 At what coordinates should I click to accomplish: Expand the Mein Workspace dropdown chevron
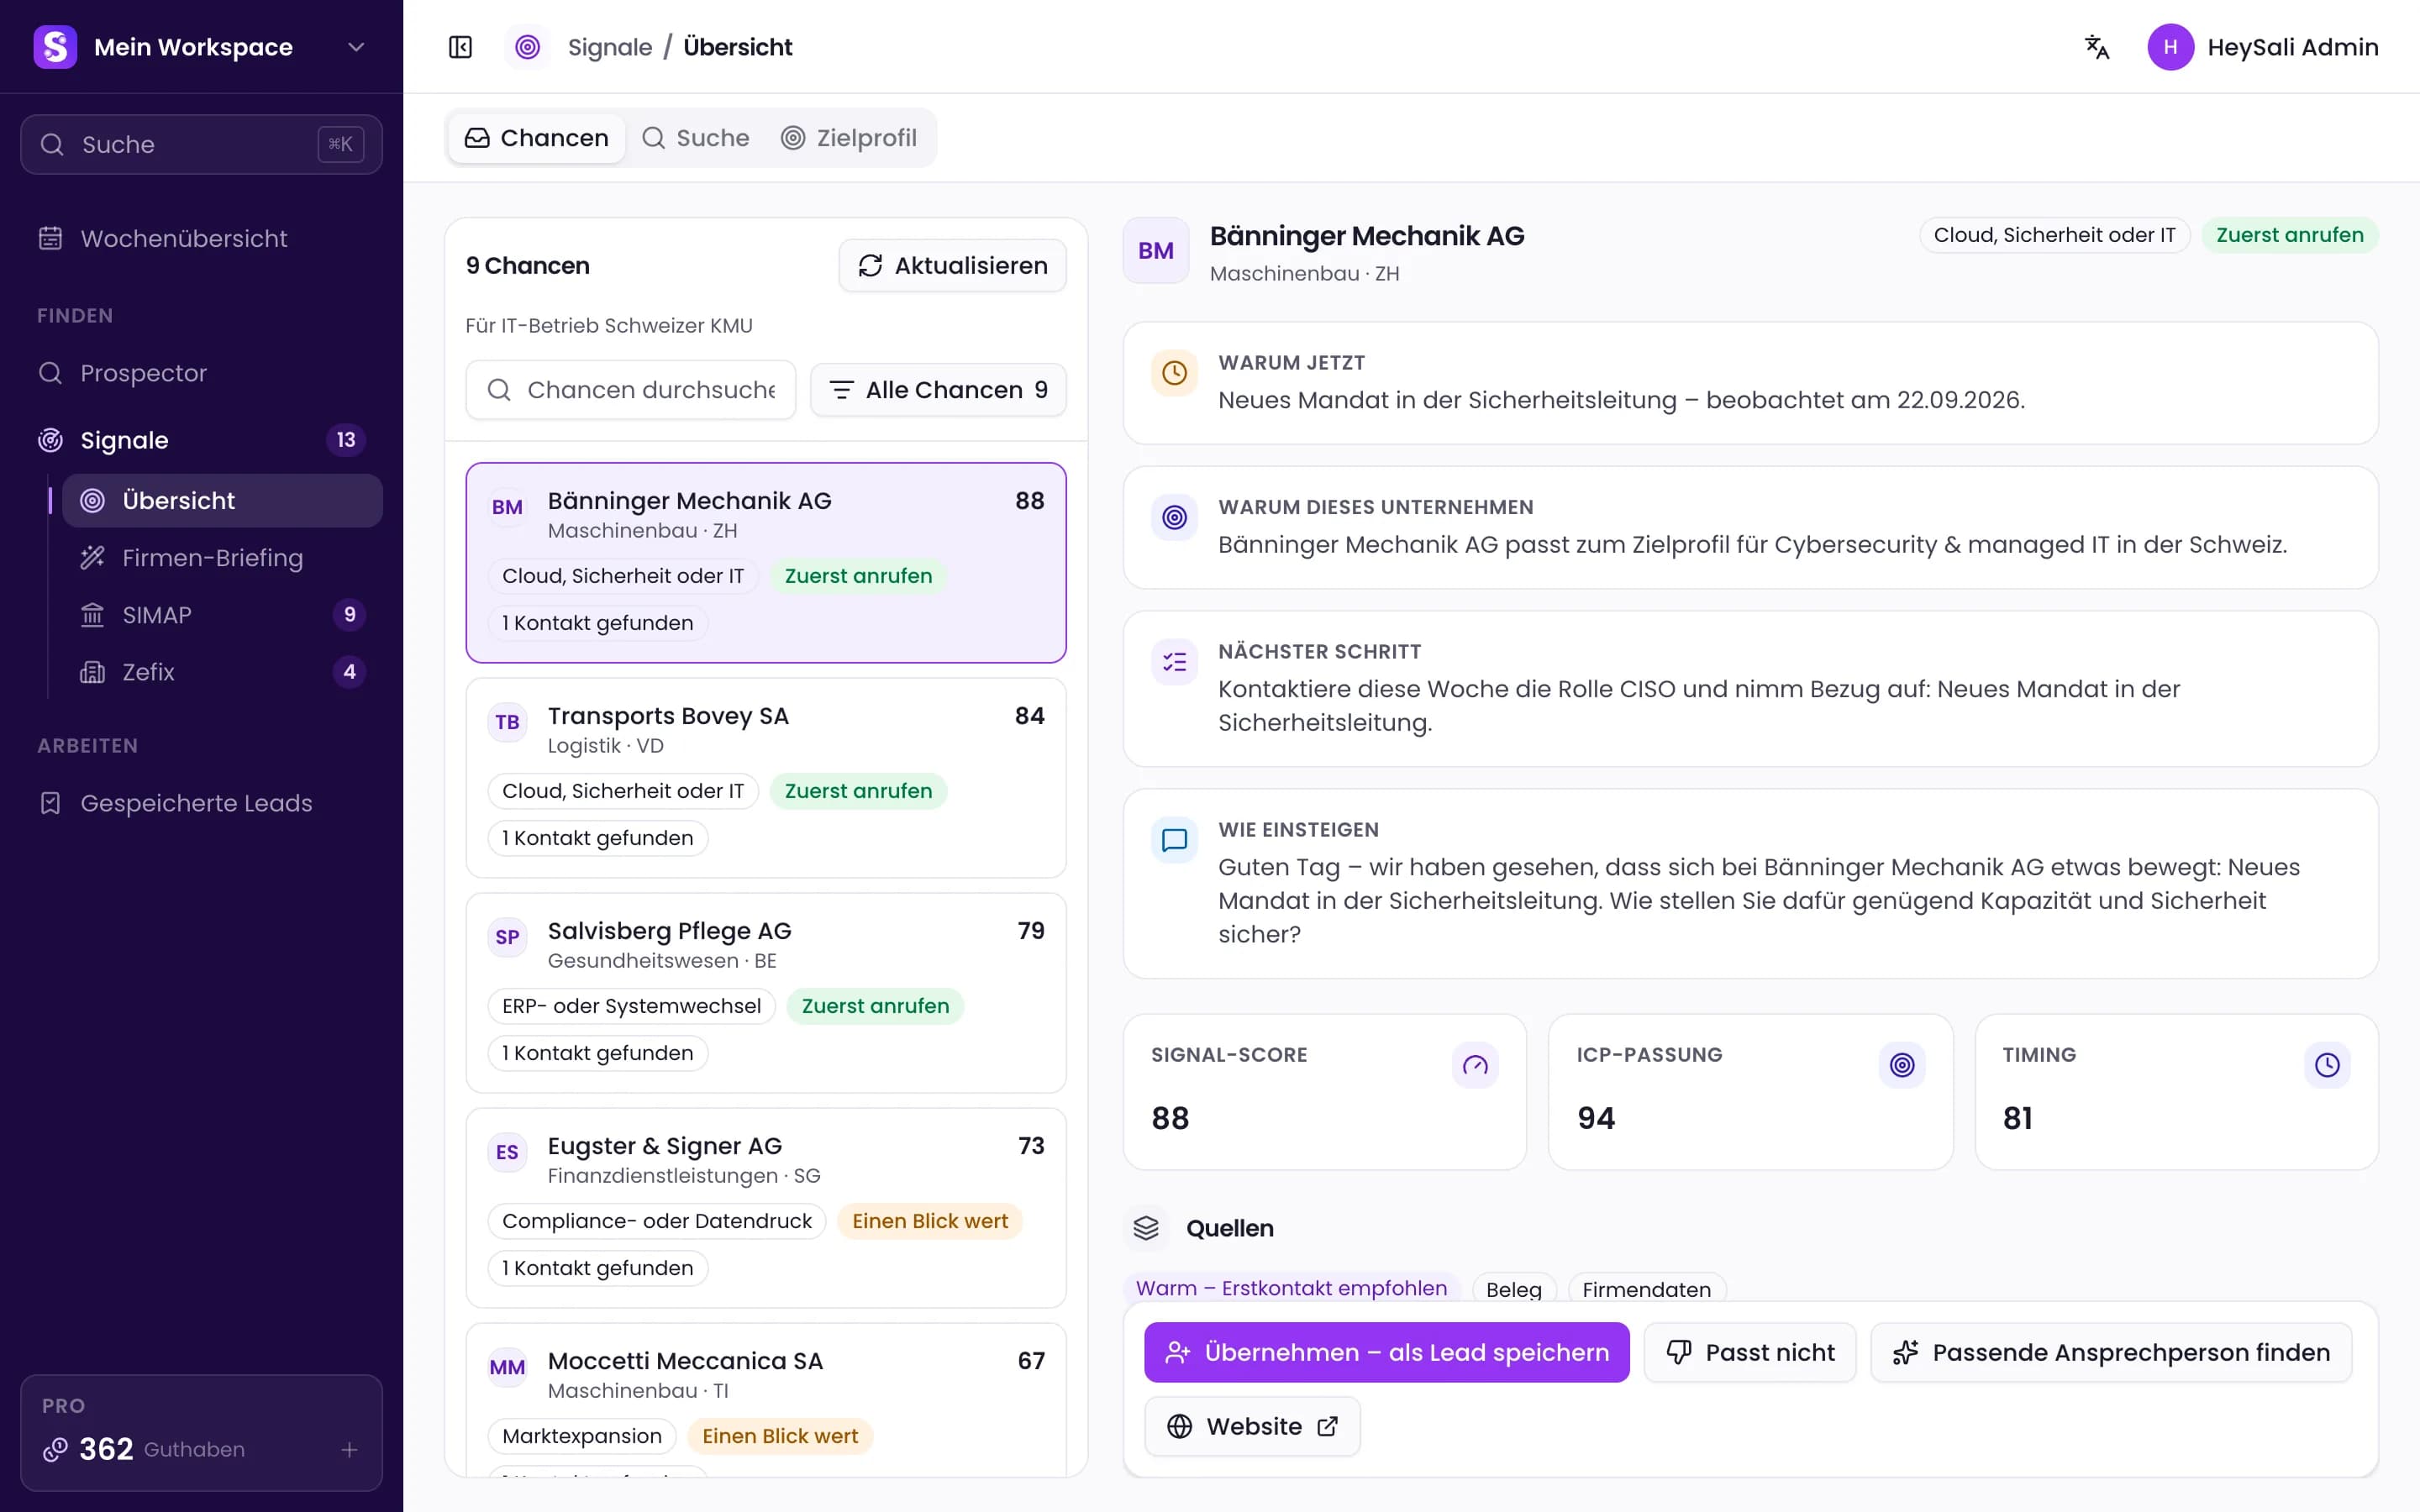coord(356,47)
